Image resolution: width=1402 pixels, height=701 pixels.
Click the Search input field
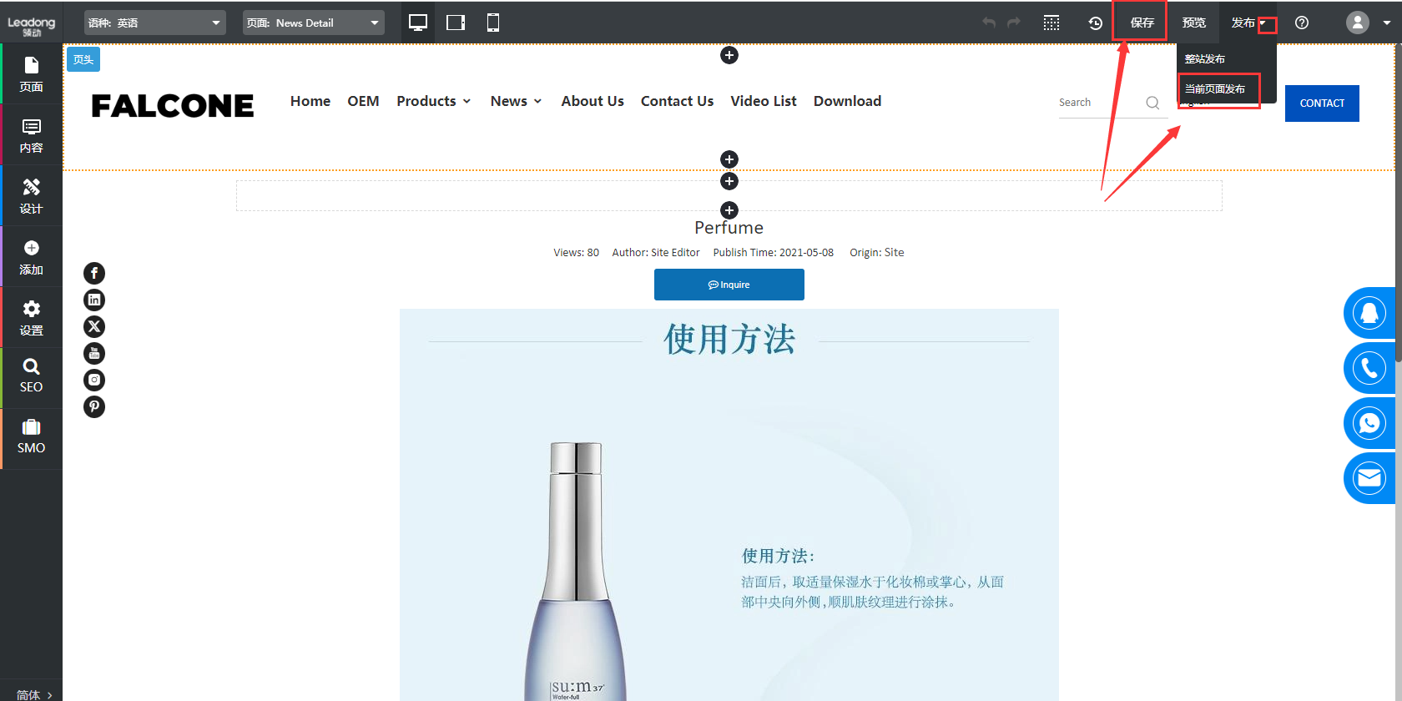click(x=1097, y=103)
